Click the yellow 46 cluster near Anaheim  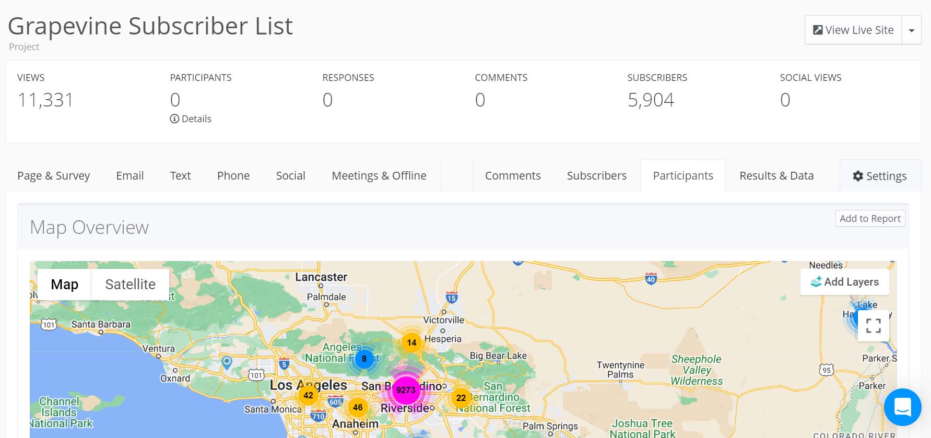[x=358, y=407]
